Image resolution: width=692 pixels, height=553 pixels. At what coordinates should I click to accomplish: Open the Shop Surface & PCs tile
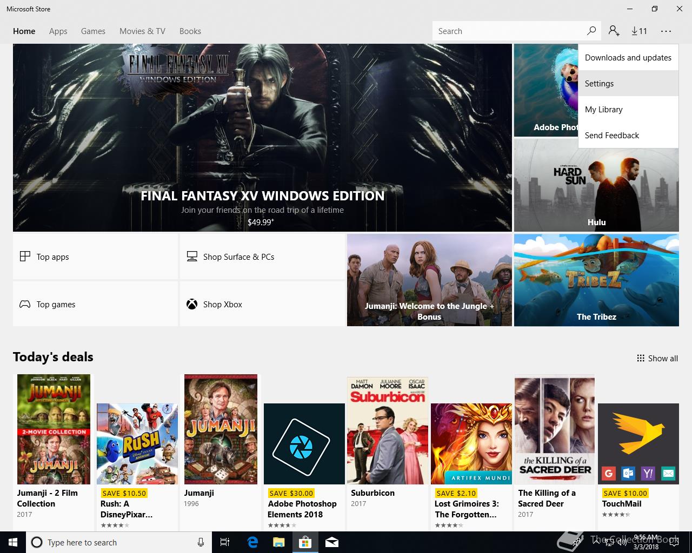click(x=262, y=257)
